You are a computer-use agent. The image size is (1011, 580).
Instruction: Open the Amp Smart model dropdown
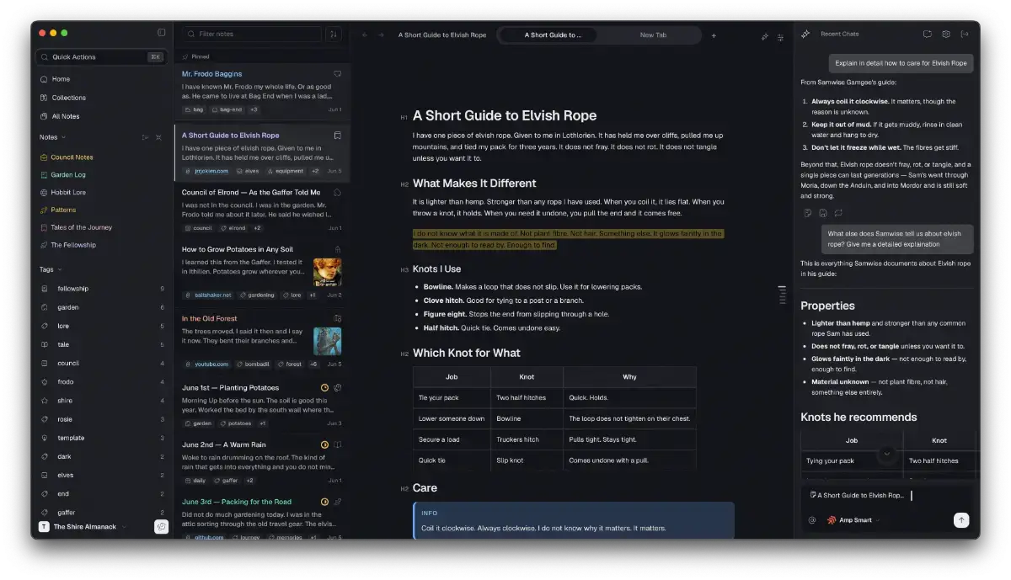(x=853, y=520)
